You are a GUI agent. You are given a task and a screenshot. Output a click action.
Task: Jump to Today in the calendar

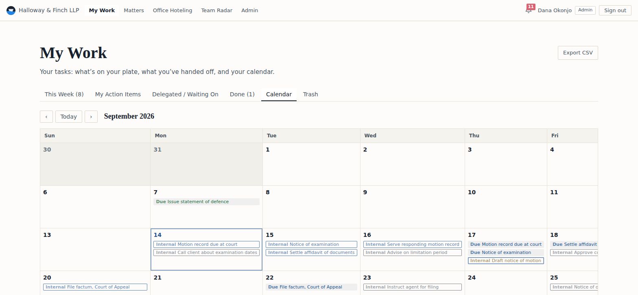pyautogui.click(x=69, y=117)
